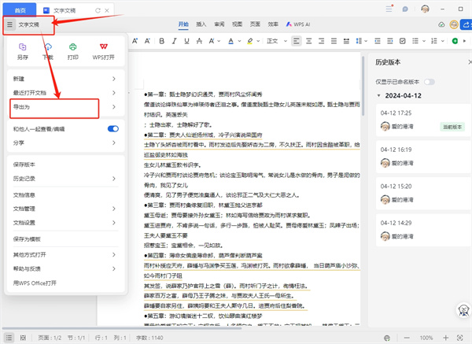Zoom out with the minus button

(x=407, y=338)
